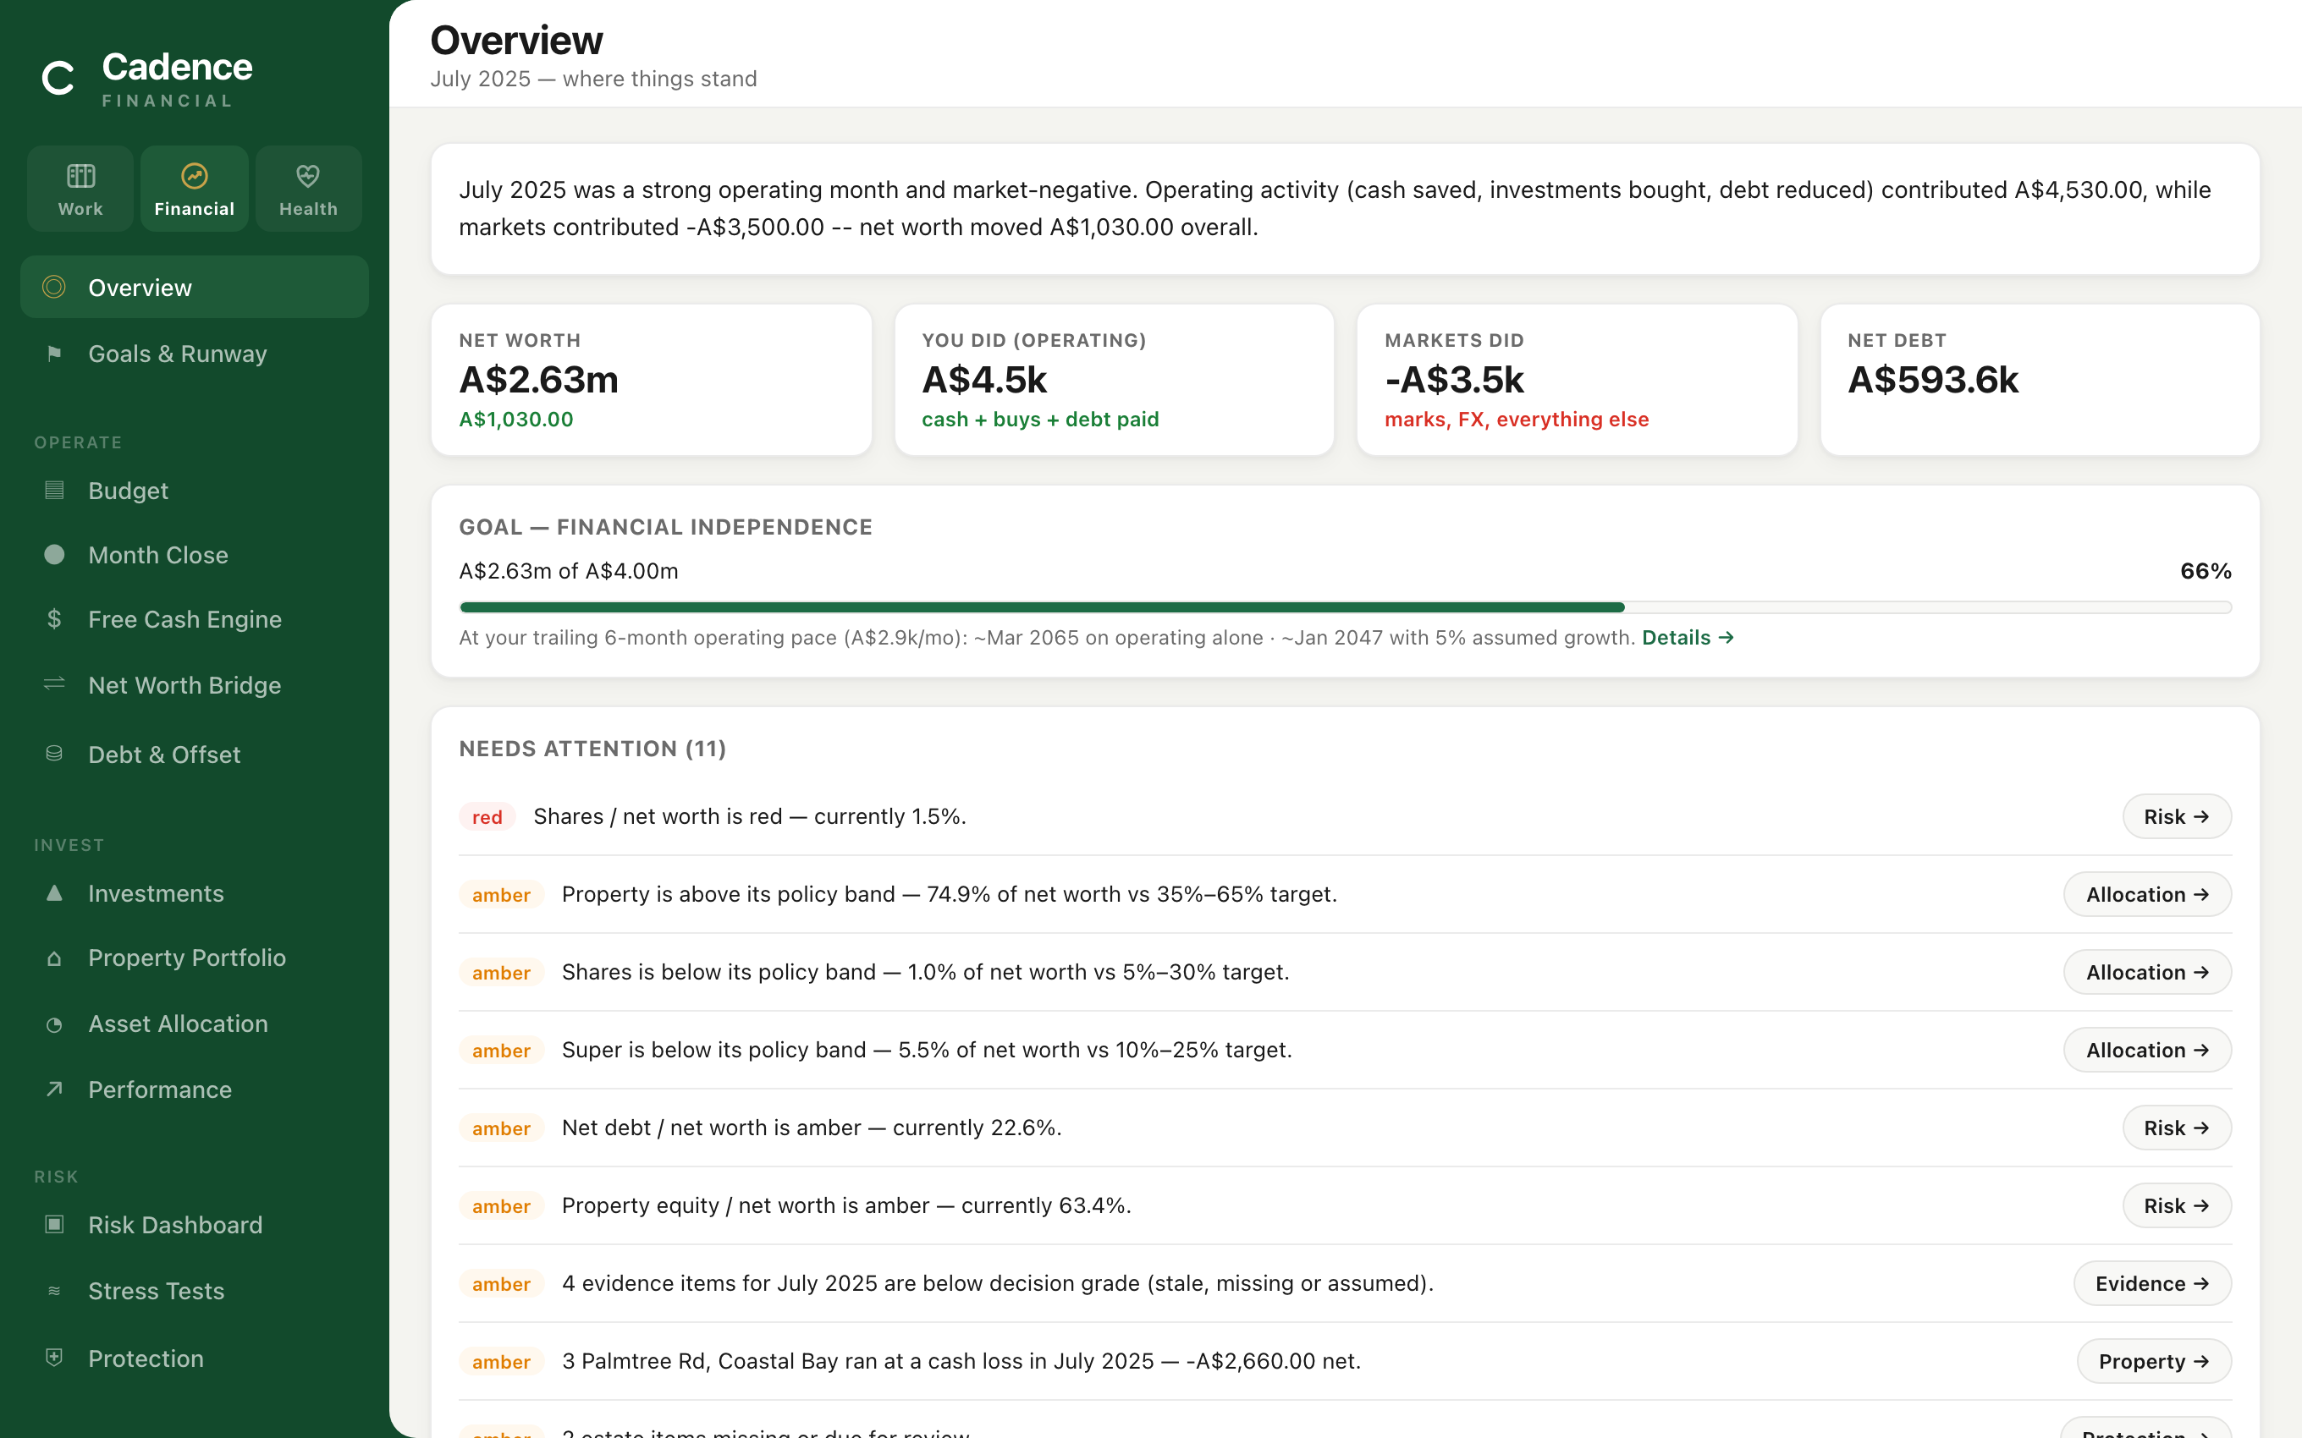Click the green A$1,030.00 net worth change

point(516,420)
